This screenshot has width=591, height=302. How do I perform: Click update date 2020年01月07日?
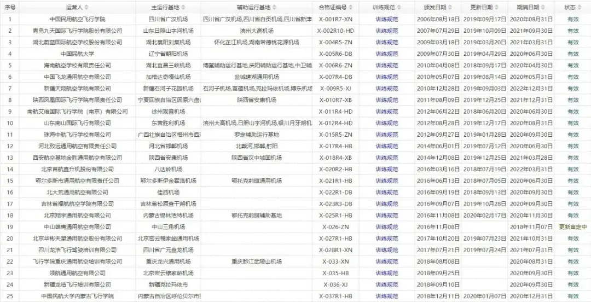[x=485, y=296]
